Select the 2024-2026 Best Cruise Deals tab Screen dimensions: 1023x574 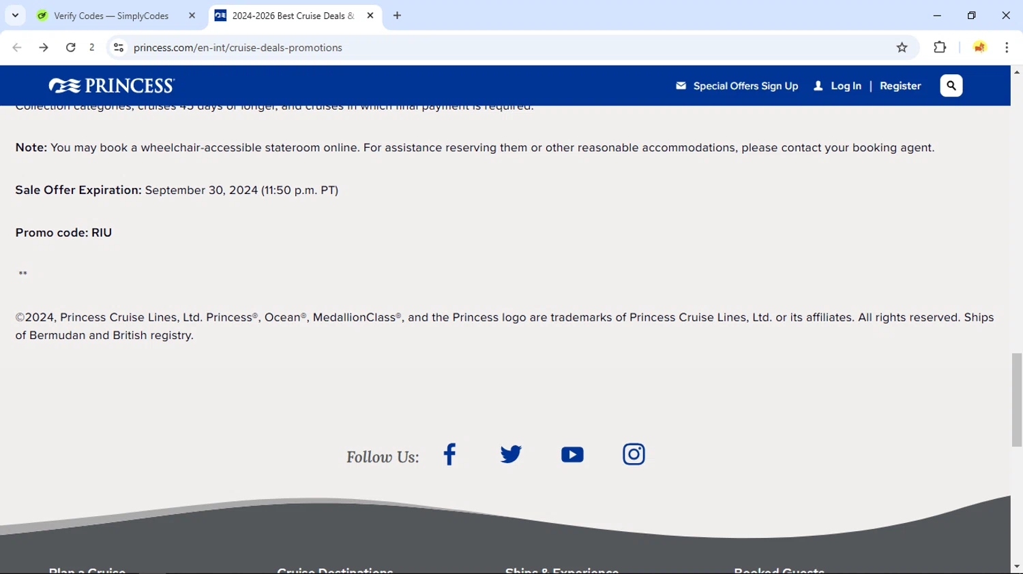293,16
